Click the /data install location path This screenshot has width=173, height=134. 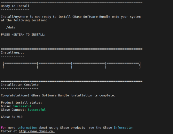[x=11, y=27]
